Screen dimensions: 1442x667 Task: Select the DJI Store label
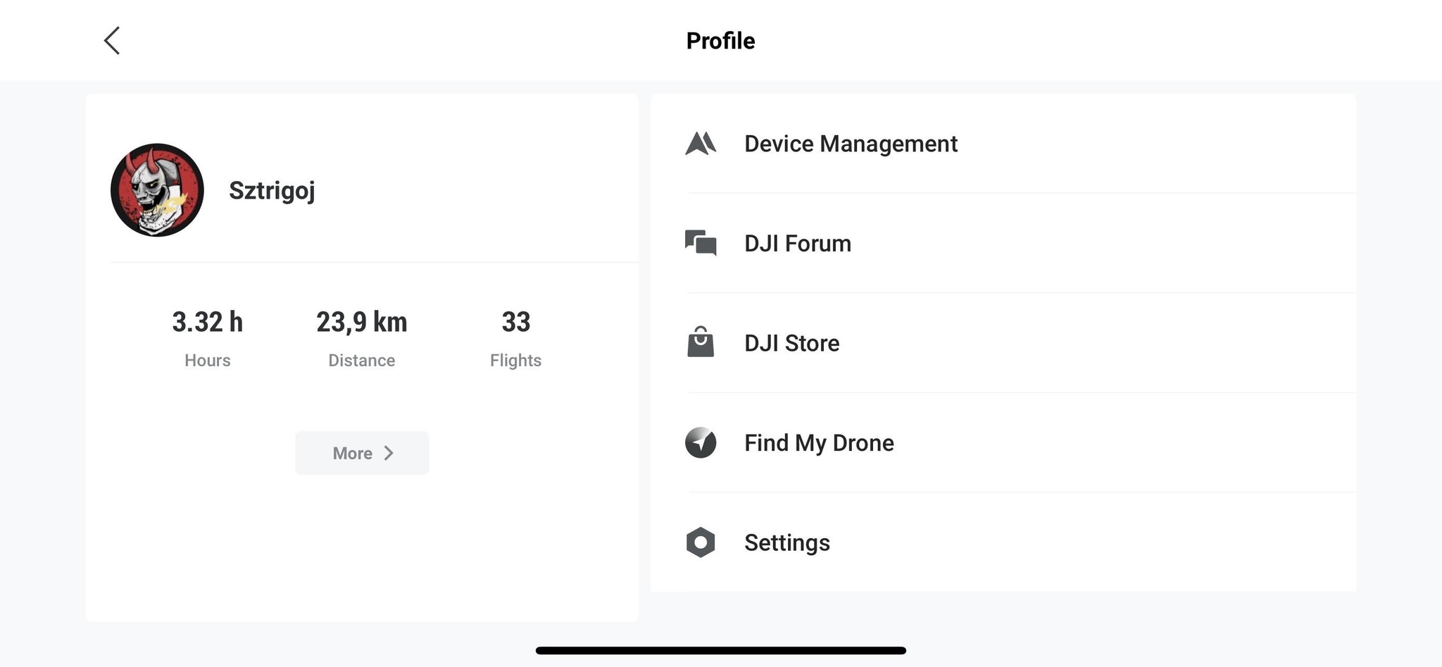click(791, 343)
